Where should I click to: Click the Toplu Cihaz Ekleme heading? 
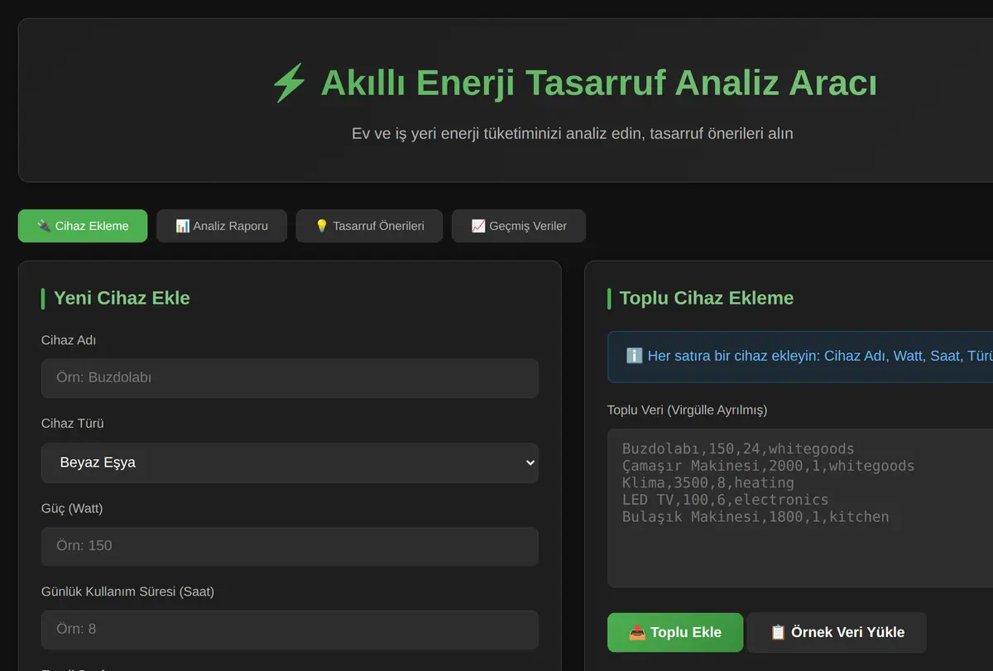(707, 299)
